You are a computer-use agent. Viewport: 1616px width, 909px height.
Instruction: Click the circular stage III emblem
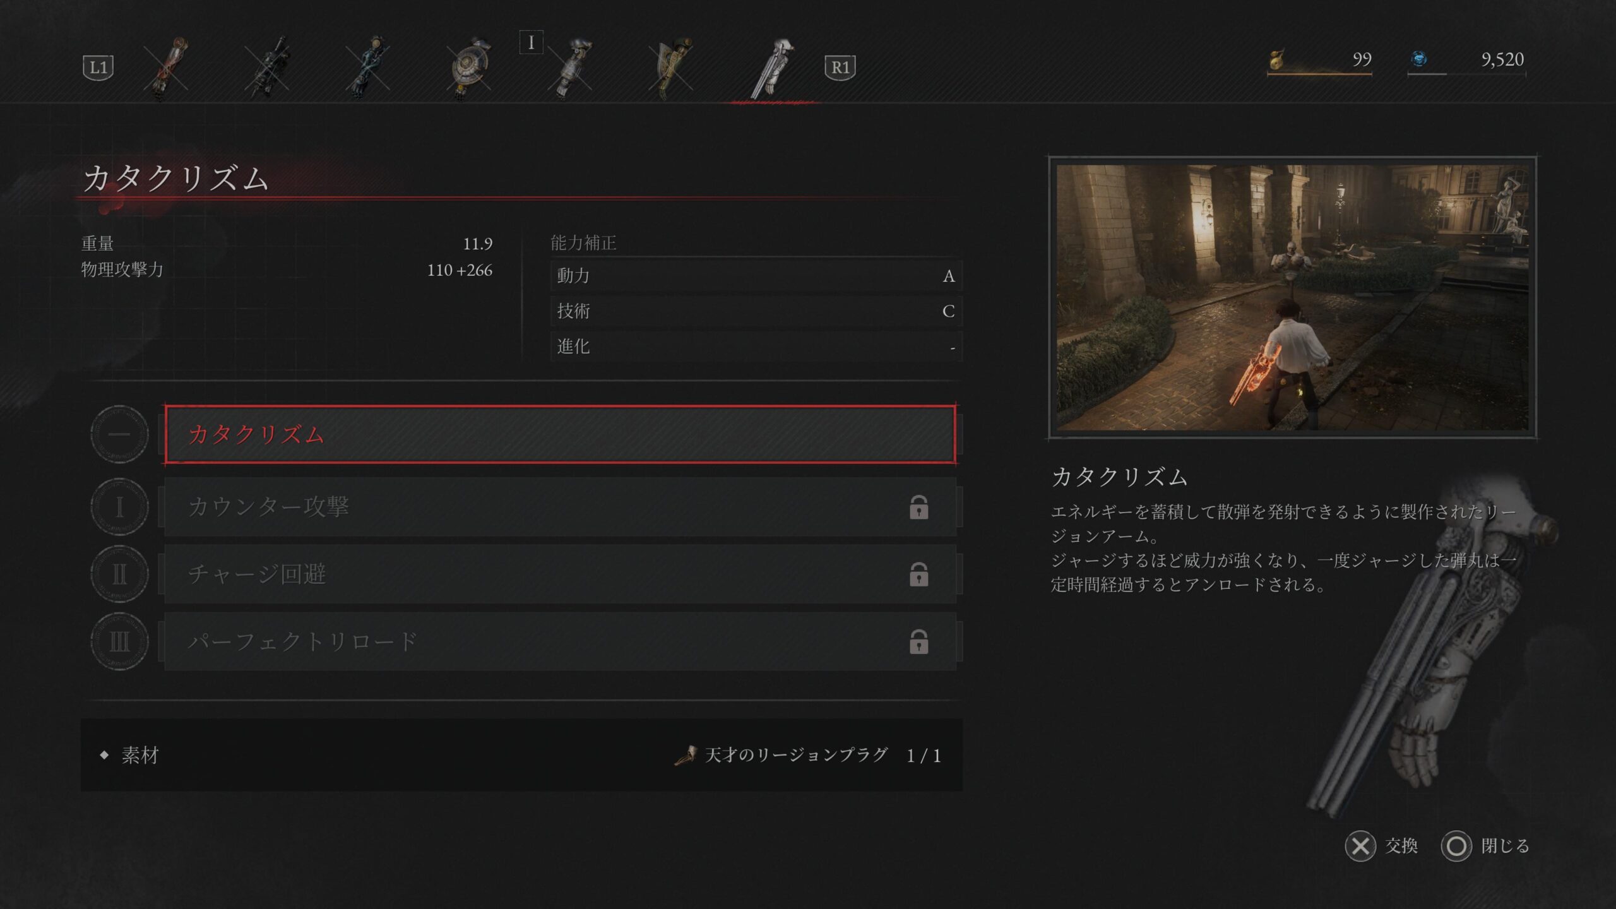tap(119, 641)
